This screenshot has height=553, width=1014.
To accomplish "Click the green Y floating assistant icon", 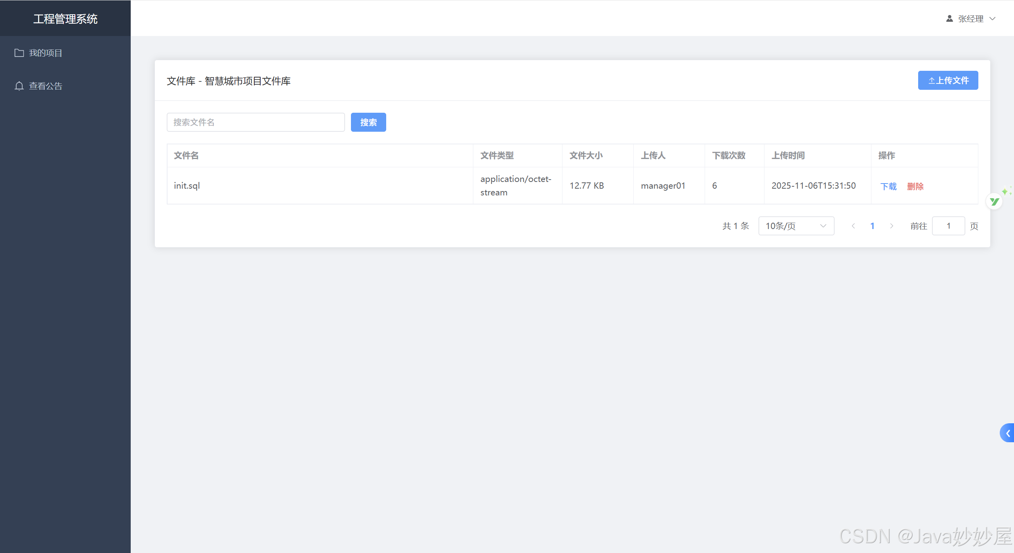I will point(994,201).
